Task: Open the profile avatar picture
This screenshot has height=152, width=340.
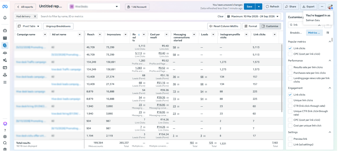Action: (330, 7)
